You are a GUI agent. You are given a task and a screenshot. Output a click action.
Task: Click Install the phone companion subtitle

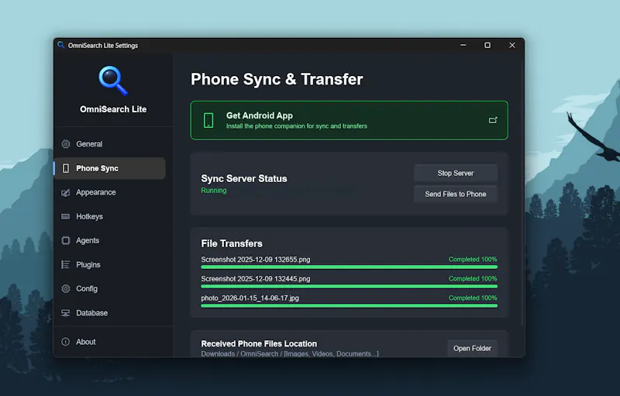pos(297,126)
